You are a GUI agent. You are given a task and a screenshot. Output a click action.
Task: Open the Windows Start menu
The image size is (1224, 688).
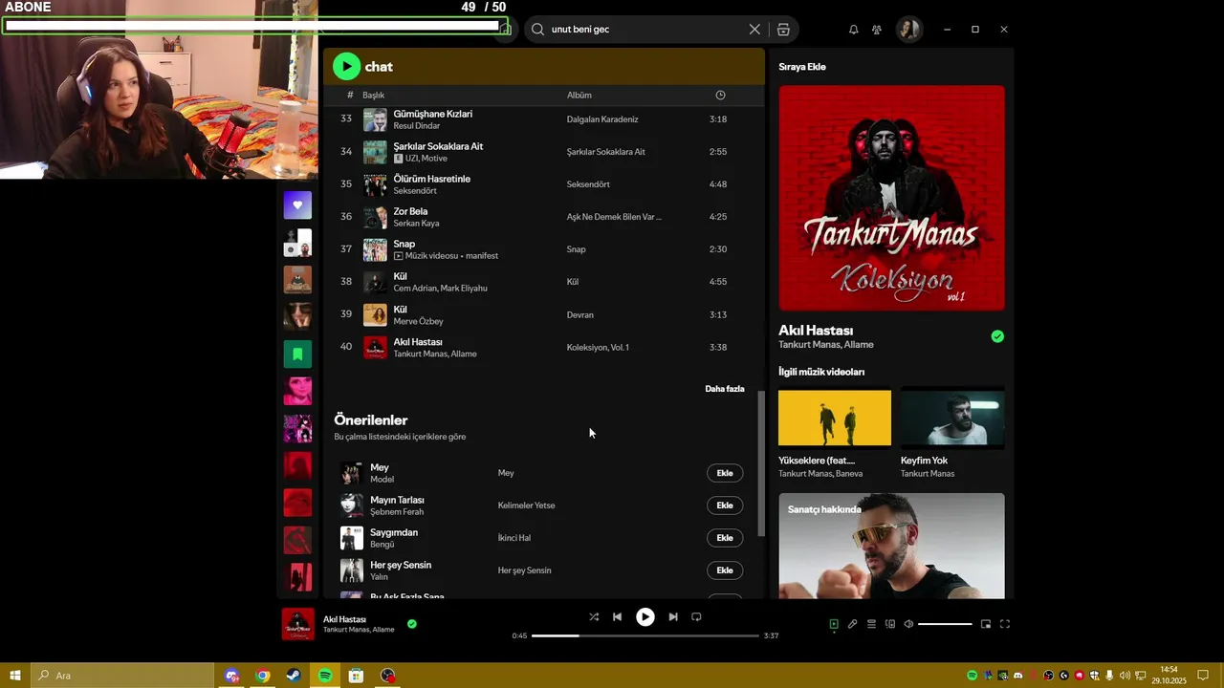pyautogui.click(x=14, y=676)
